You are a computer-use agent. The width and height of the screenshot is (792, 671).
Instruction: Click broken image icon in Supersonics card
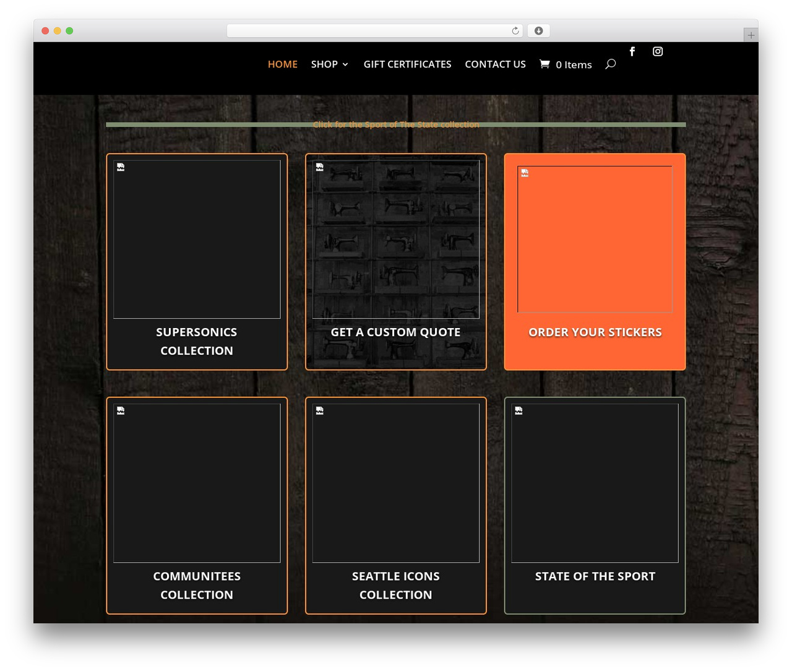click(x=121, y=167)
